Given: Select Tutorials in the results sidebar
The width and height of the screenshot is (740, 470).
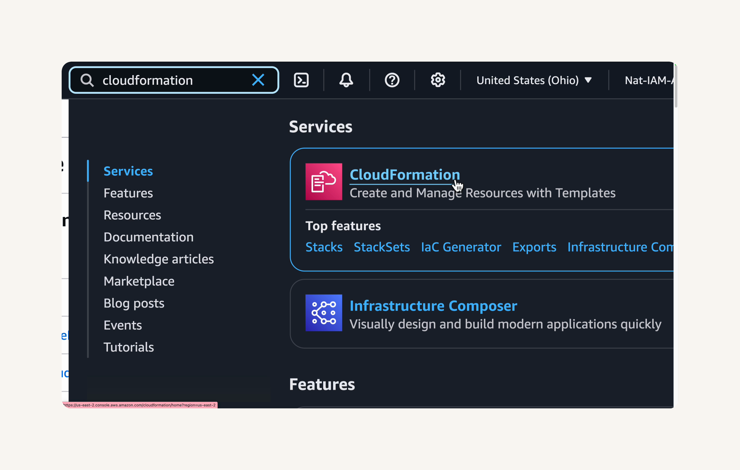Looking at the screenshot, I should click(129, 347).
